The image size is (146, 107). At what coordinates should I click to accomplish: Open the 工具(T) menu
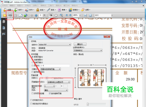[x=51, y=6]
